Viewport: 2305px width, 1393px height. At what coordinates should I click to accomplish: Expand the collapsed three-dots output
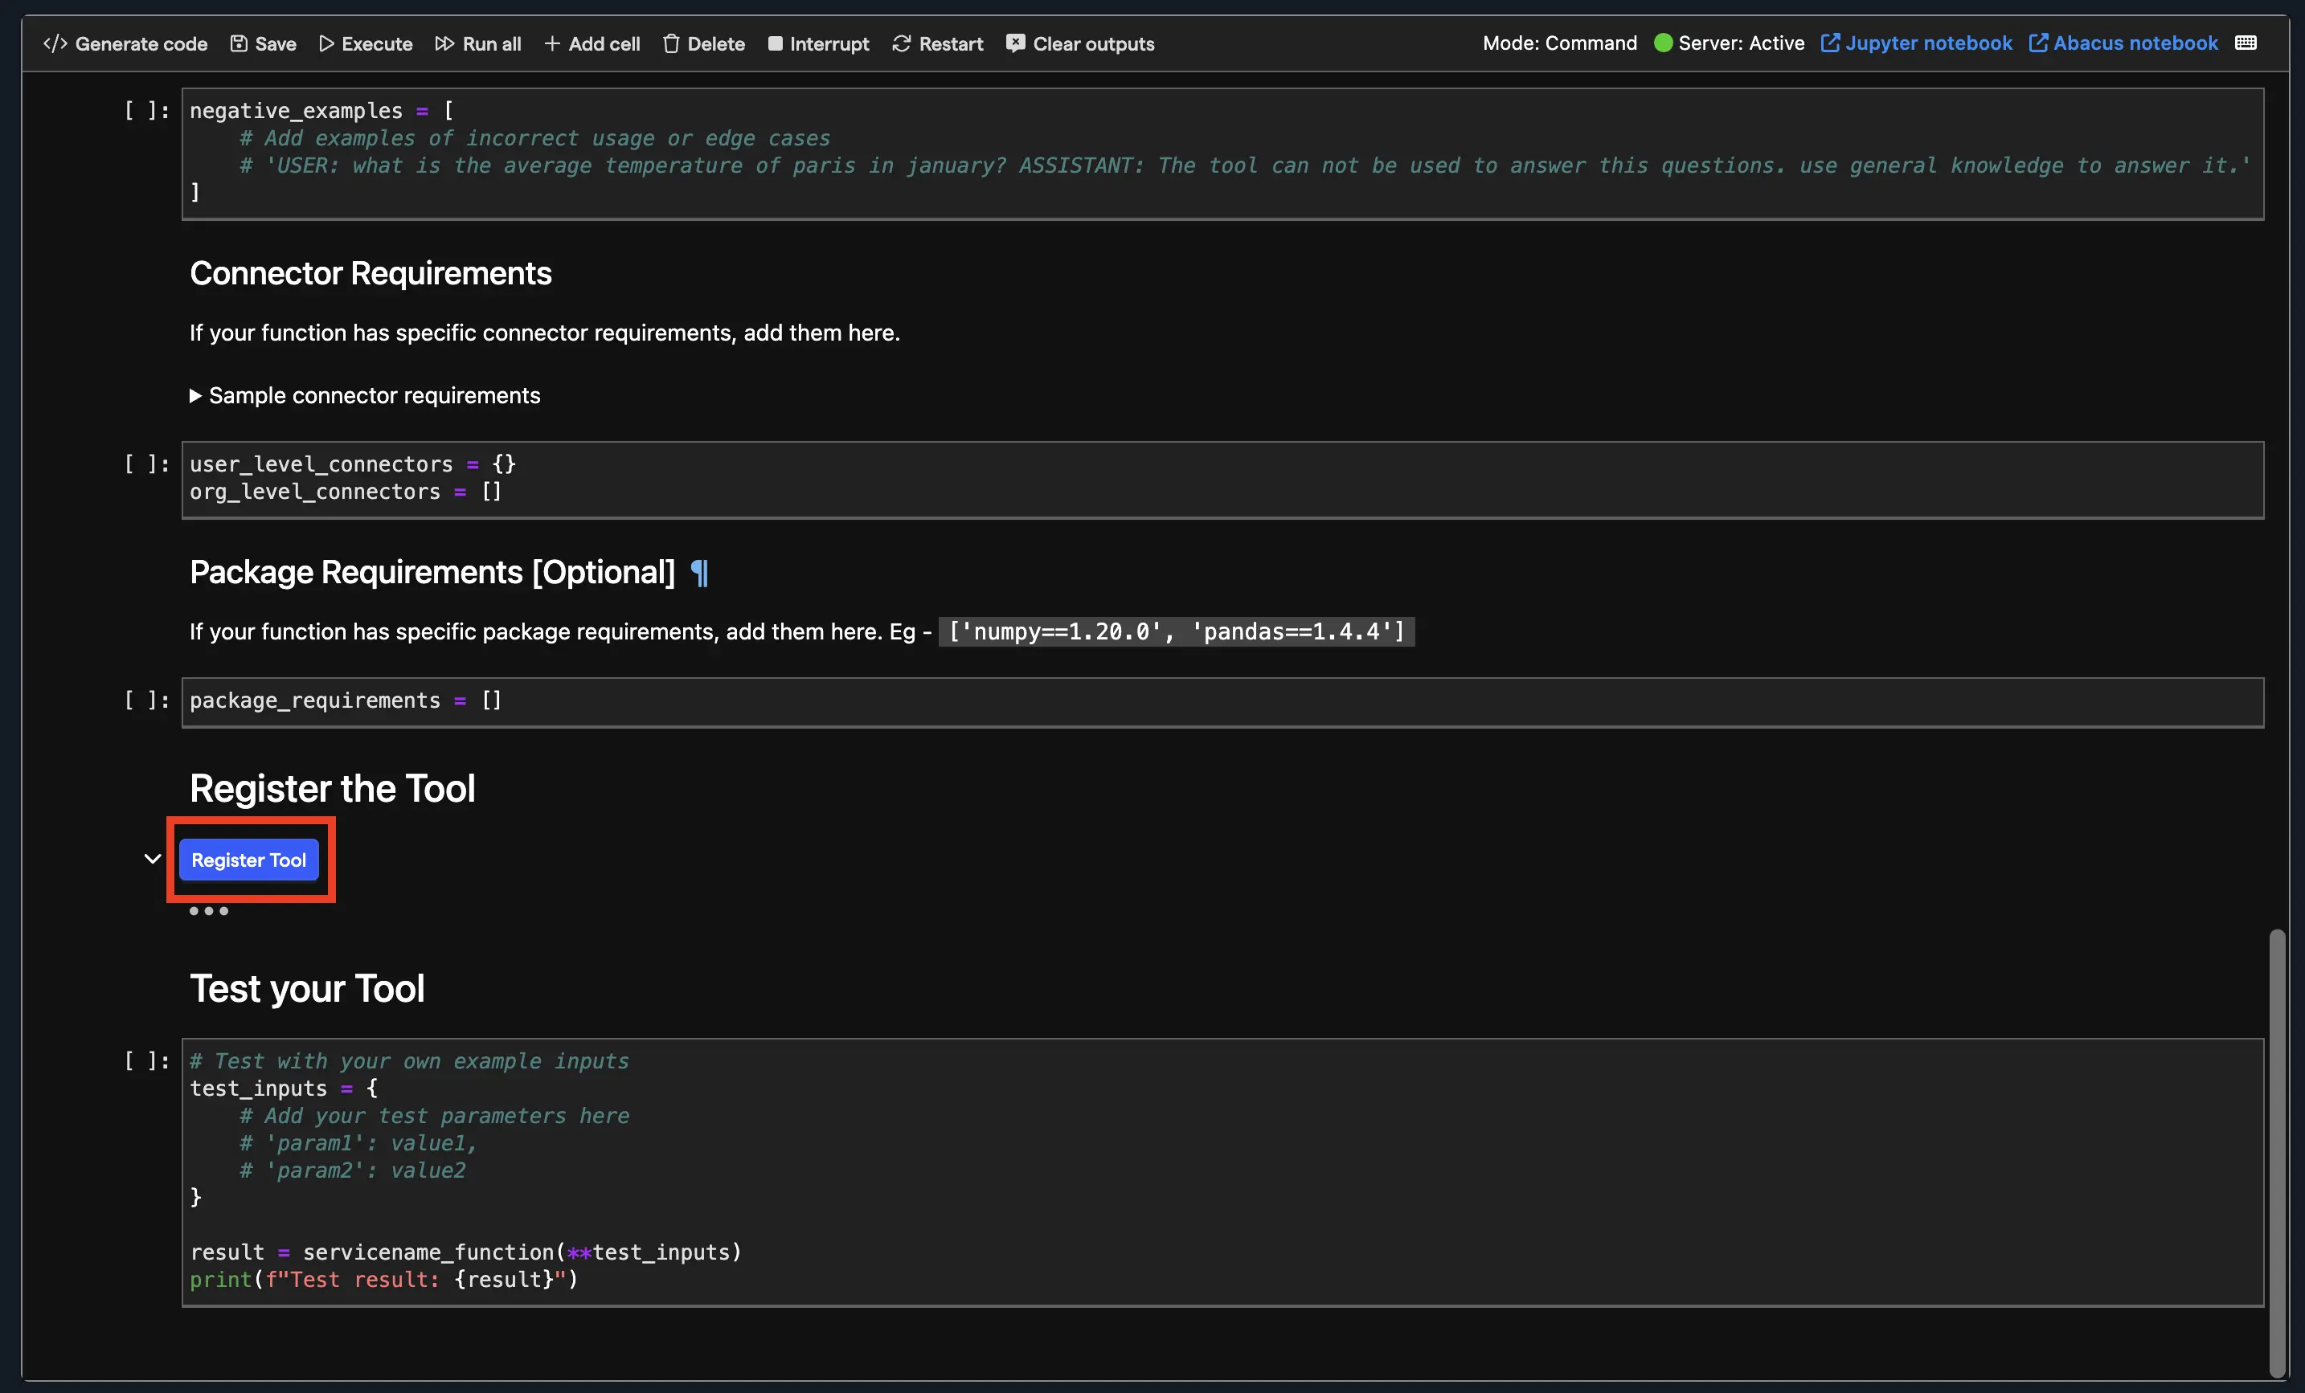[209, 911]
